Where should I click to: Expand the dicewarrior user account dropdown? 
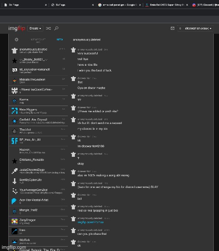[x=195, y=28]
